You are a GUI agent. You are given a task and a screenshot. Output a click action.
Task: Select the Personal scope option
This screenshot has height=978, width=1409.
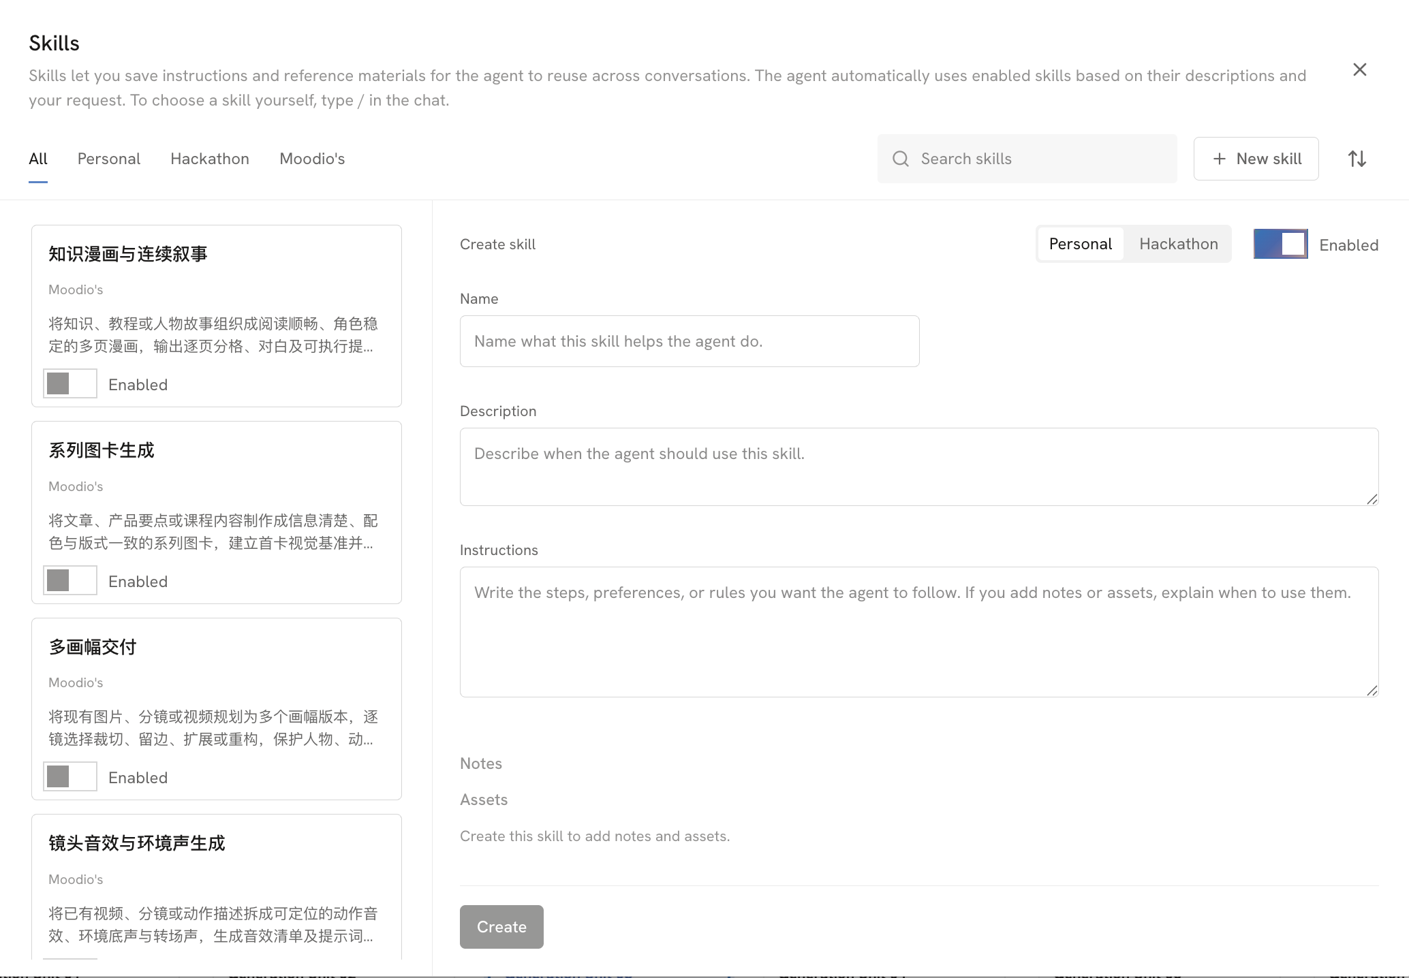pos(1080,244)
